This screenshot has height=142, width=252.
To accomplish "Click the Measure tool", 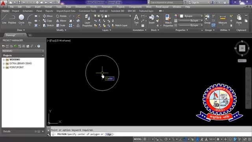I will tap(222, 20).
